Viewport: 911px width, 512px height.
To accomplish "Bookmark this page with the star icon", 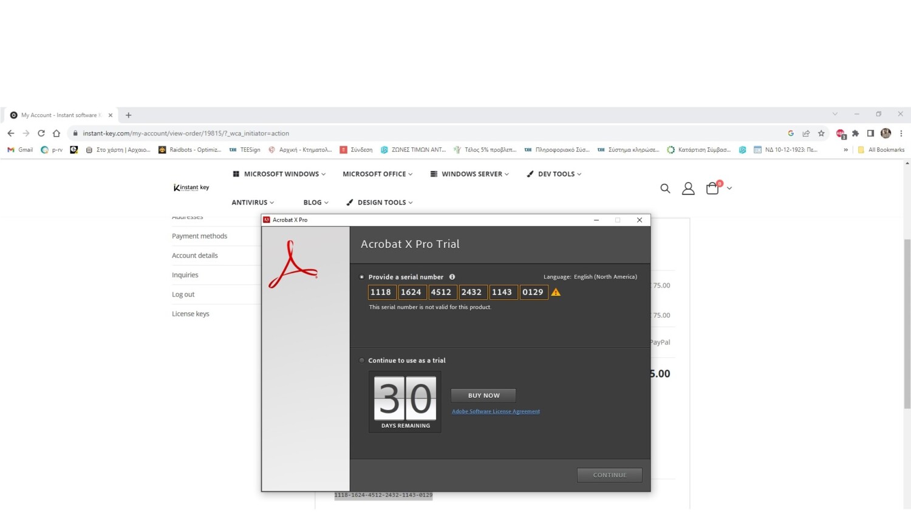I will (x=821, y=133).
